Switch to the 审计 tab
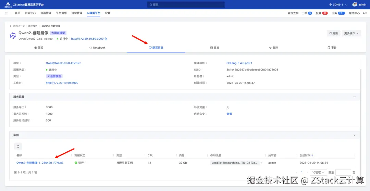The image size is (370, 191). point(332,48)
